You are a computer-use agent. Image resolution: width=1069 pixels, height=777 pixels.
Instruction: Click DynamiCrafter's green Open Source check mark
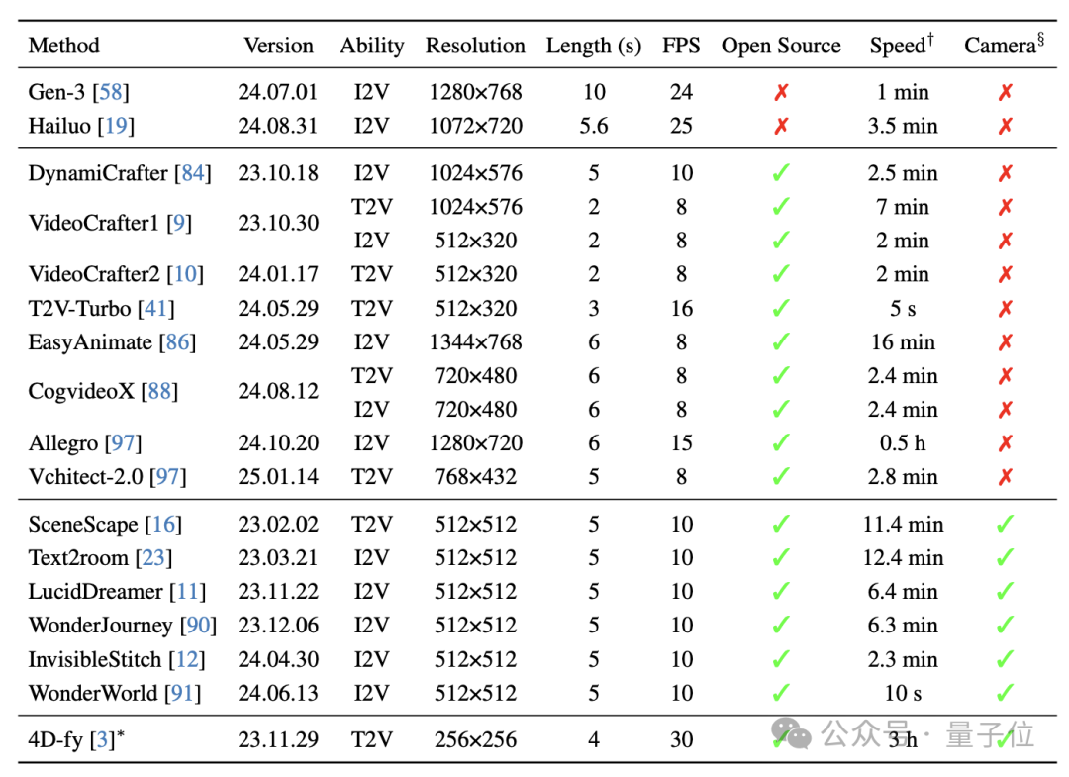781,172
